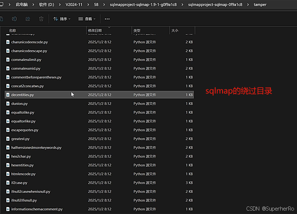The height and width of the screenshot is (214, 297).
Task: Select the file name halfversionedmorekeywords.py
Action: 36,148
